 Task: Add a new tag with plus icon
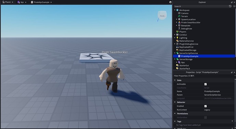pyautogui.click(x=232, y=121)
